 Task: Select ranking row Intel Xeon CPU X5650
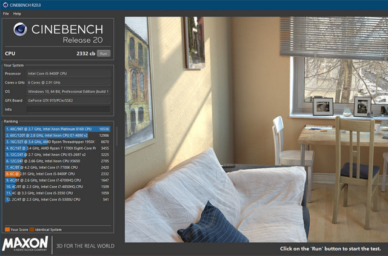58,161
